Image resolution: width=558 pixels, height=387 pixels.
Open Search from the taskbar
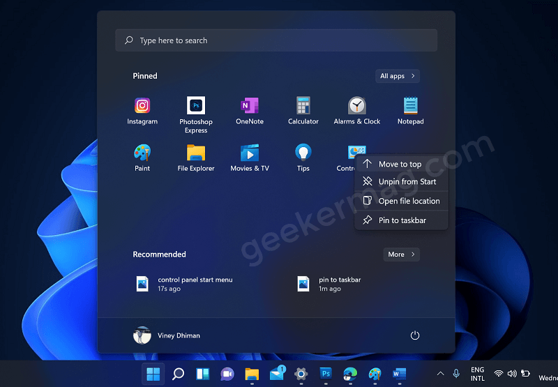click(178, 374)
